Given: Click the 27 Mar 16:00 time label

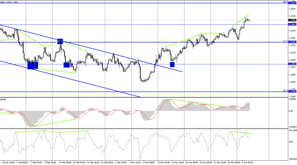Looking at the screenshot, I should coord(220,163).
